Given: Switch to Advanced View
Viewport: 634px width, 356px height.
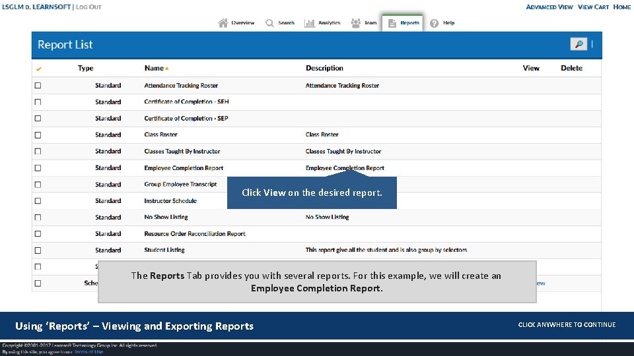Looking at the screenshot, I should 549,7.
